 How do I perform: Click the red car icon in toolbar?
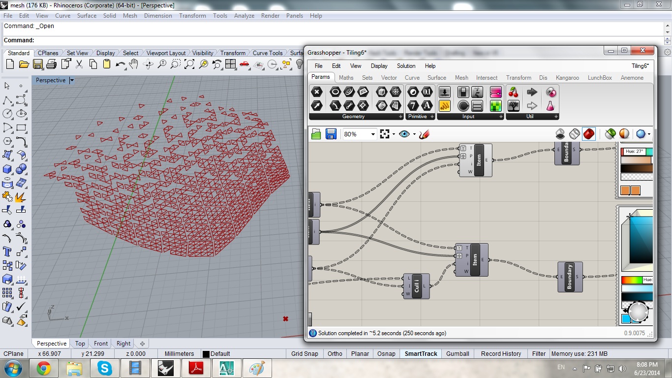tap(244, 64)
